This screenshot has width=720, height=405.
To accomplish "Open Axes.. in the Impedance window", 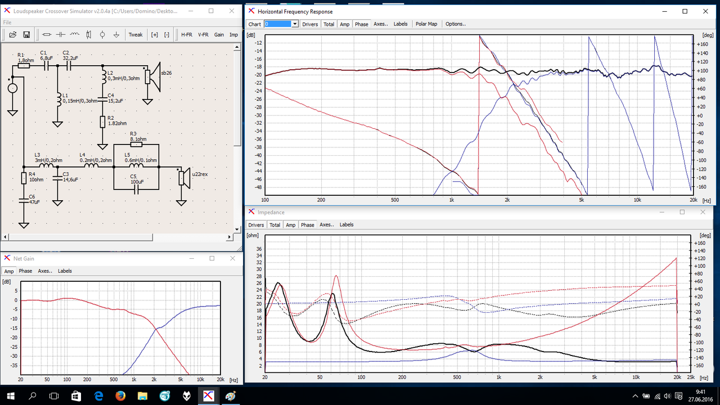I will 327,224.
